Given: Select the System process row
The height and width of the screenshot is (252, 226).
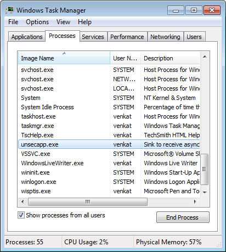Looking at the screenshot, I should (x=109, y=98).
